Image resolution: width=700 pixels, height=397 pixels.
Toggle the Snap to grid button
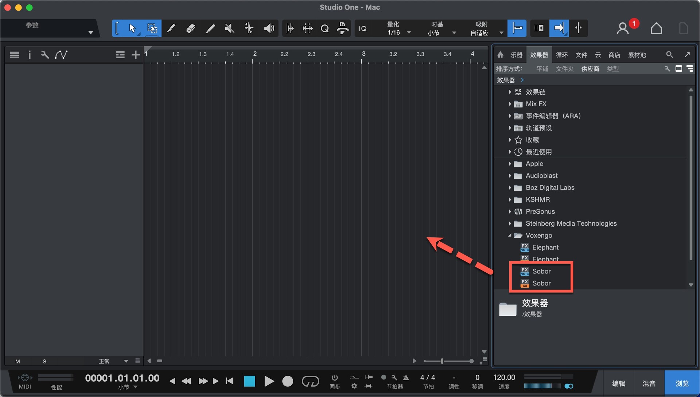(x=517, y=28)
